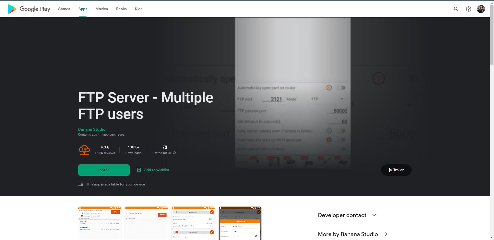
Task: Click the scrollbar down arrow
Action: pos(492,238)
